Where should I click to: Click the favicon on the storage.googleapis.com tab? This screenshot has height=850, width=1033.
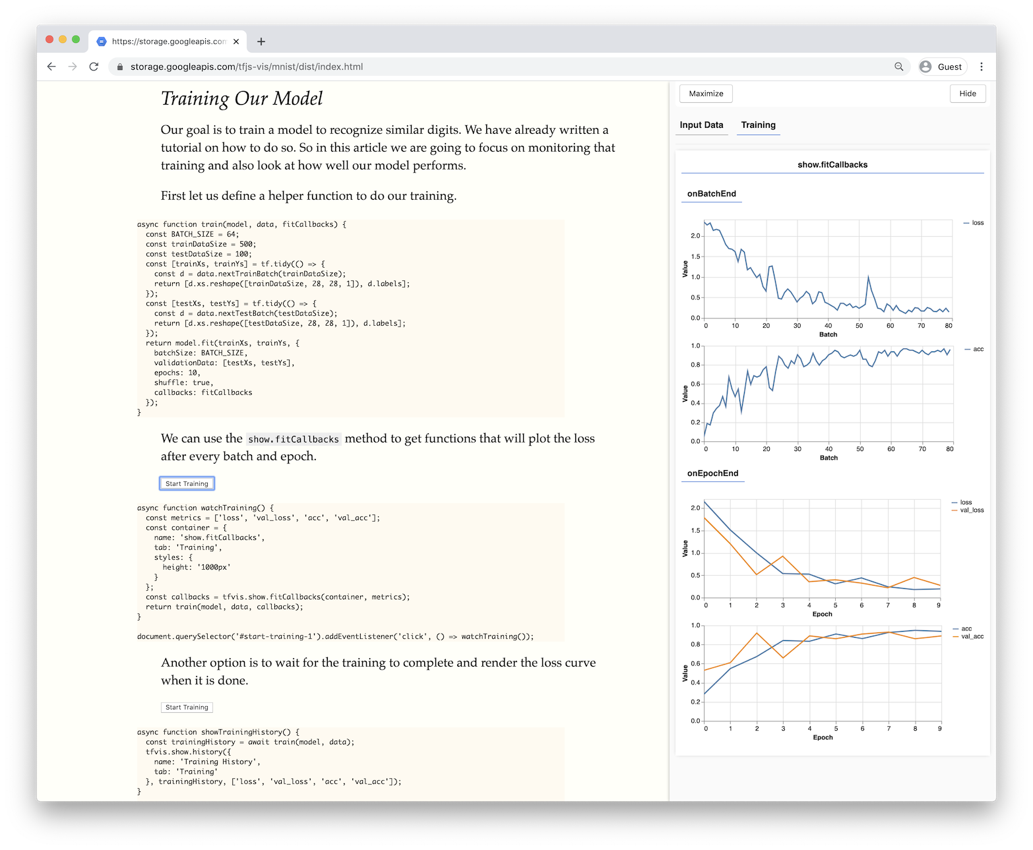101,41
